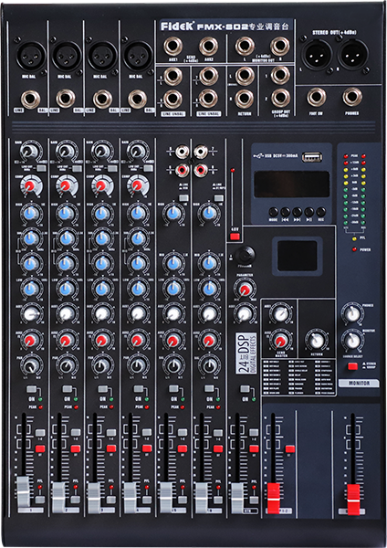Screen dimensions: 387x548
Task: Tap the MODE button under the USB display
Action: (x=274, y=212)
